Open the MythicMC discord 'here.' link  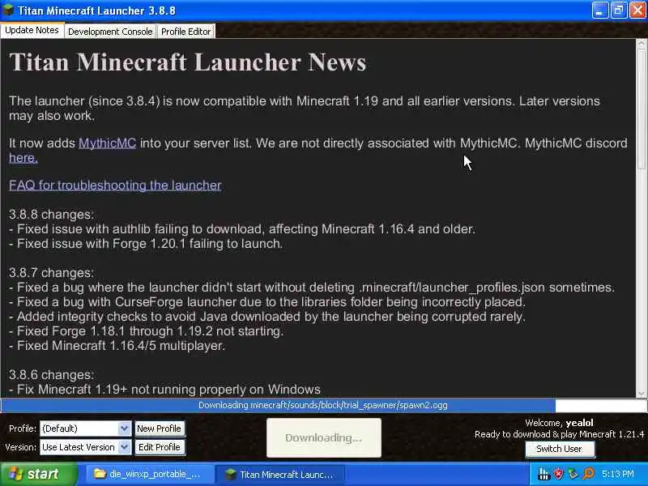23,158
